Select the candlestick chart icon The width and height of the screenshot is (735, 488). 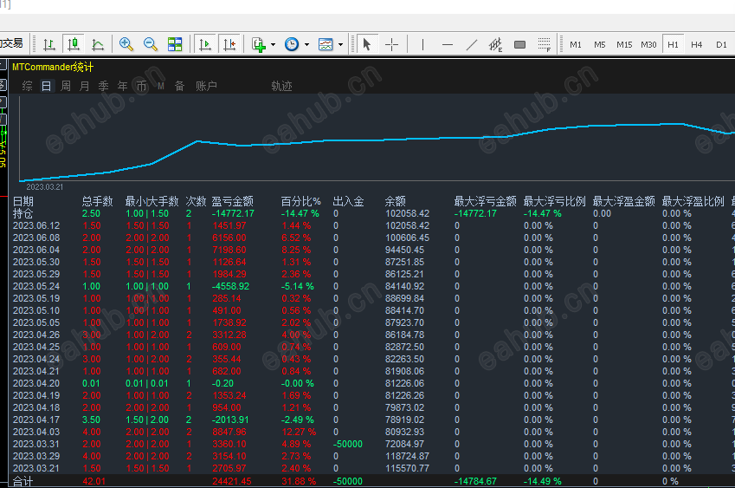point(73,44)
